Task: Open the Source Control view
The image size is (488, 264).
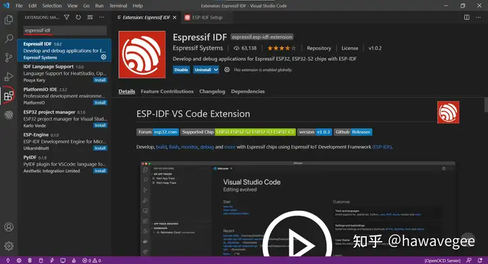Action: [9, 58]
